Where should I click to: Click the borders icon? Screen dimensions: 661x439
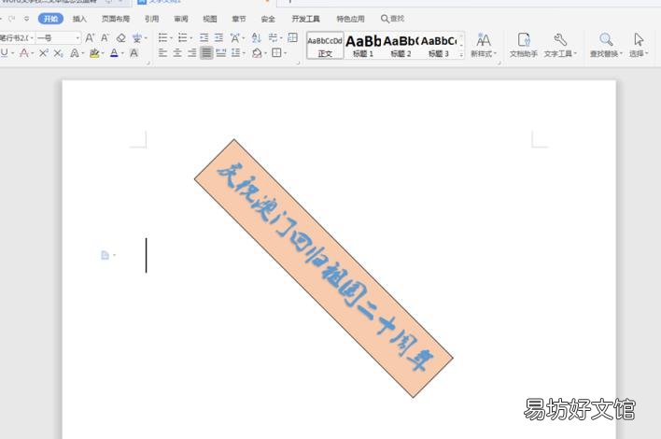click(x=276, y=52)
